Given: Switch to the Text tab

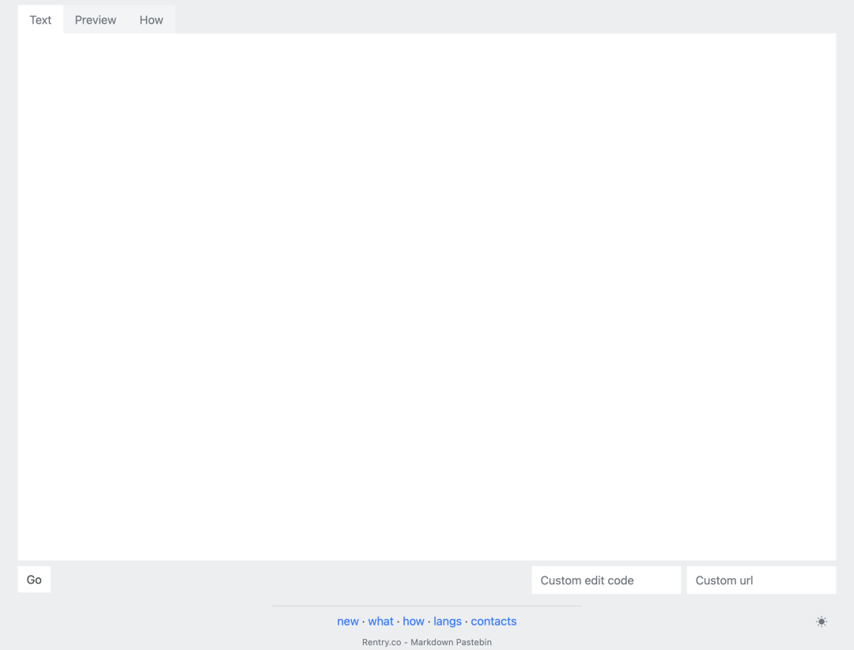Looking at the screenshot, I should pyautogui.click(x=40, y=20).
